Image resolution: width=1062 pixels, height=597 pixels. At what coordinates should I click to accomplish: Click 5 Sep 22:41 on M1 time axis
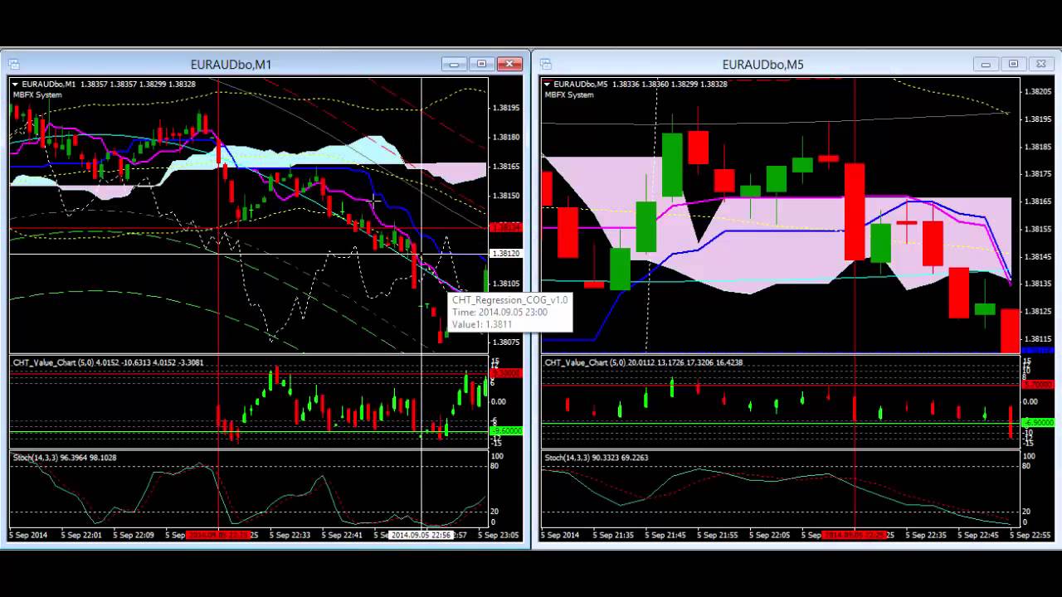tap(340, 536)
